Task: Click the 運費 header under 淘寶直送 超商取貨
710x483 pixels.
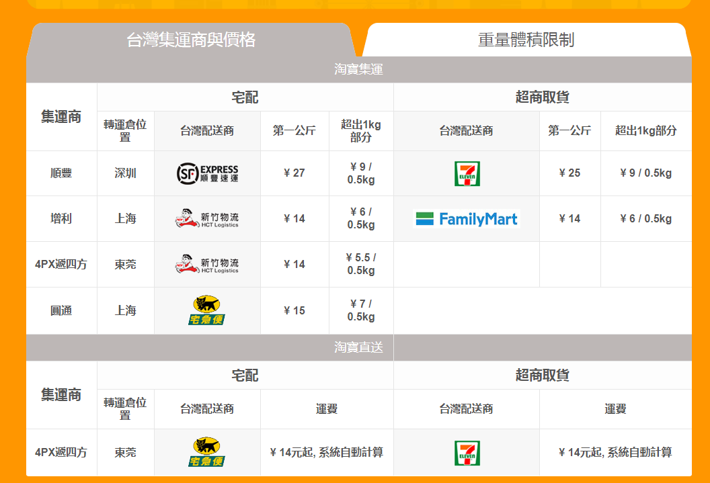Action: 615,409
